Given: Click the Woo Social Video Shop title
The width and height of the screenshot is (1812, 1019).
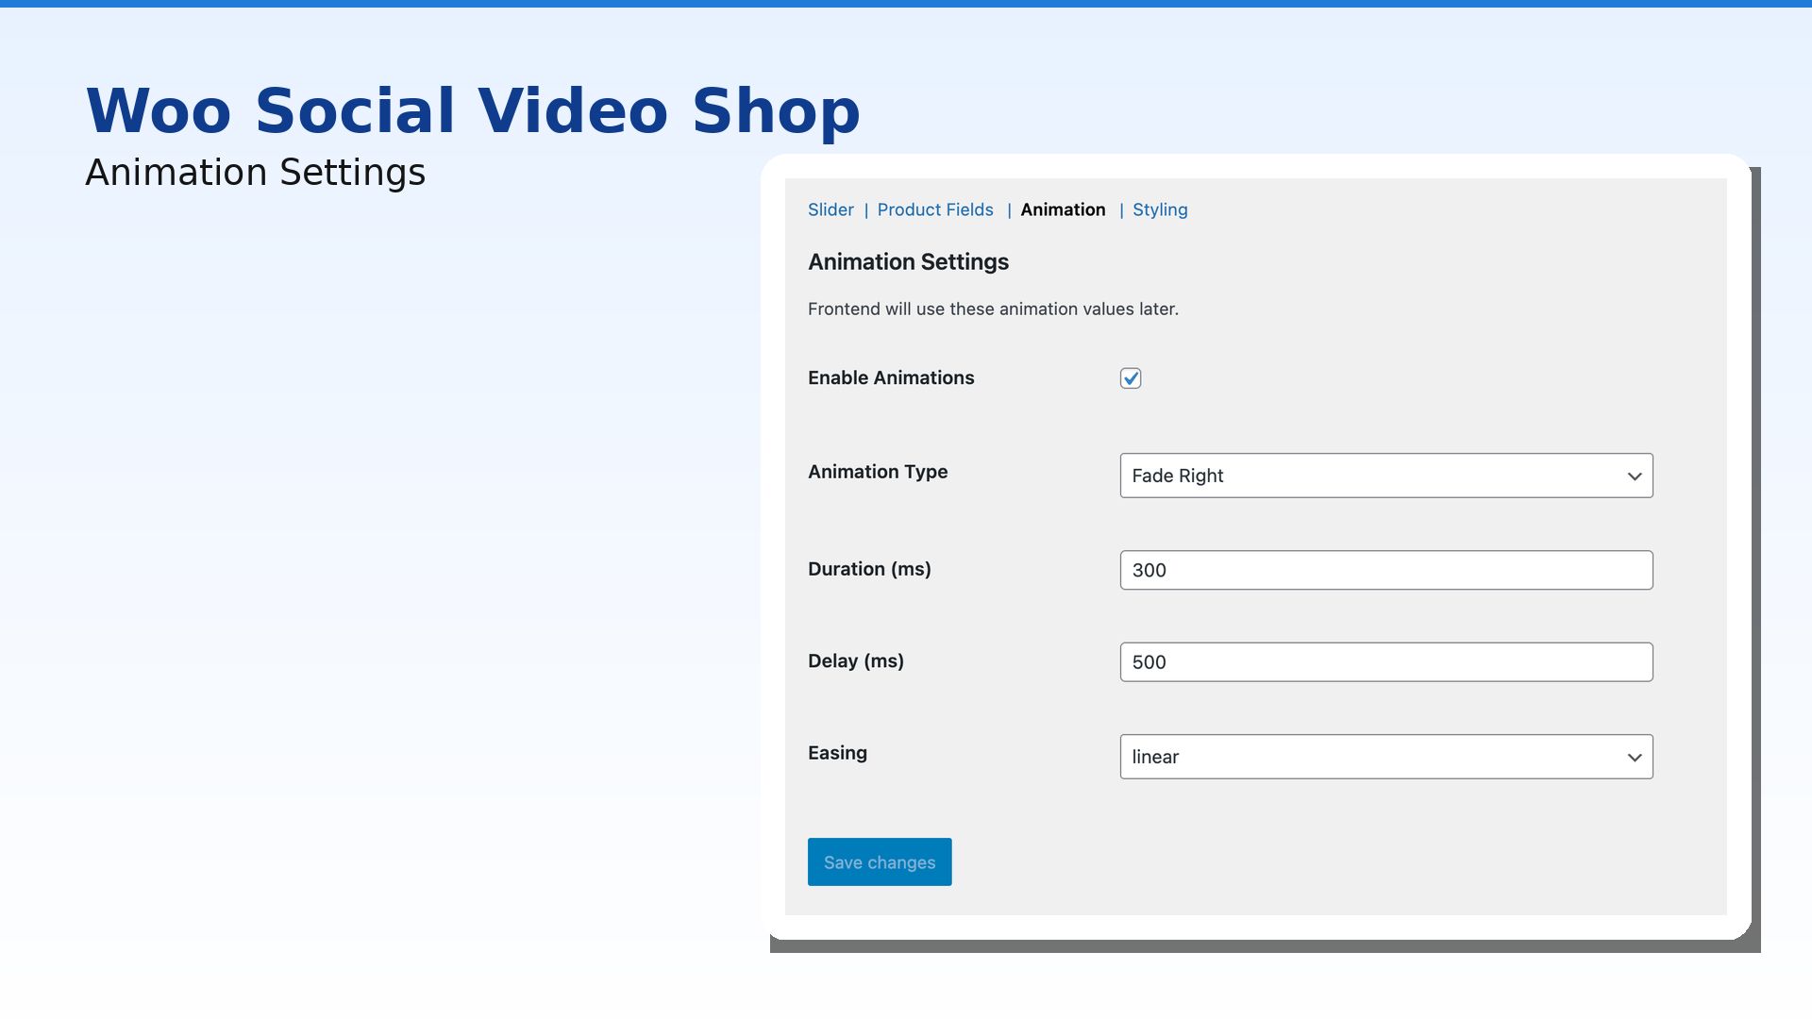Looking at the screenshot, I should [473, 111].
